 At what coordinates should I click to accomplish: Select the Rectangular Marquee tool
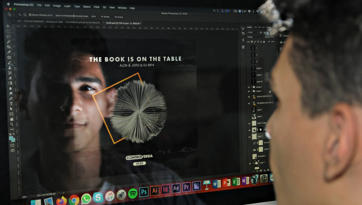[x=8, y=31]
